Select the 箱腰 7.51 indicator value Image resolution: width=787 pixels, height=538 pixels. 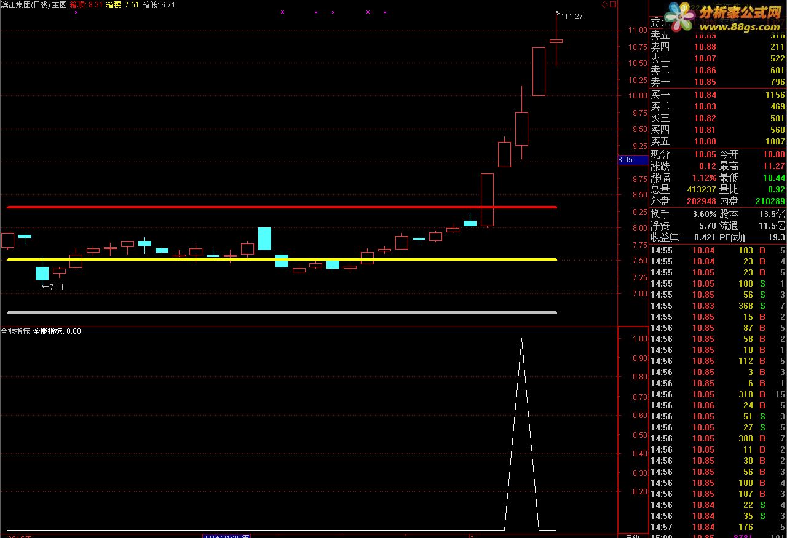click(122, 5)
